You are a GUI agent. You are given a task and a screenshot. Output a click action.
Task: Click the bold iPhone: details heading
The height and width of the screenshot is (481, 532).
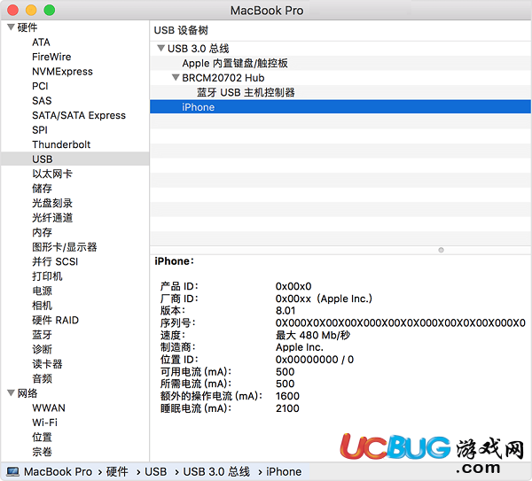pos(174,261)
